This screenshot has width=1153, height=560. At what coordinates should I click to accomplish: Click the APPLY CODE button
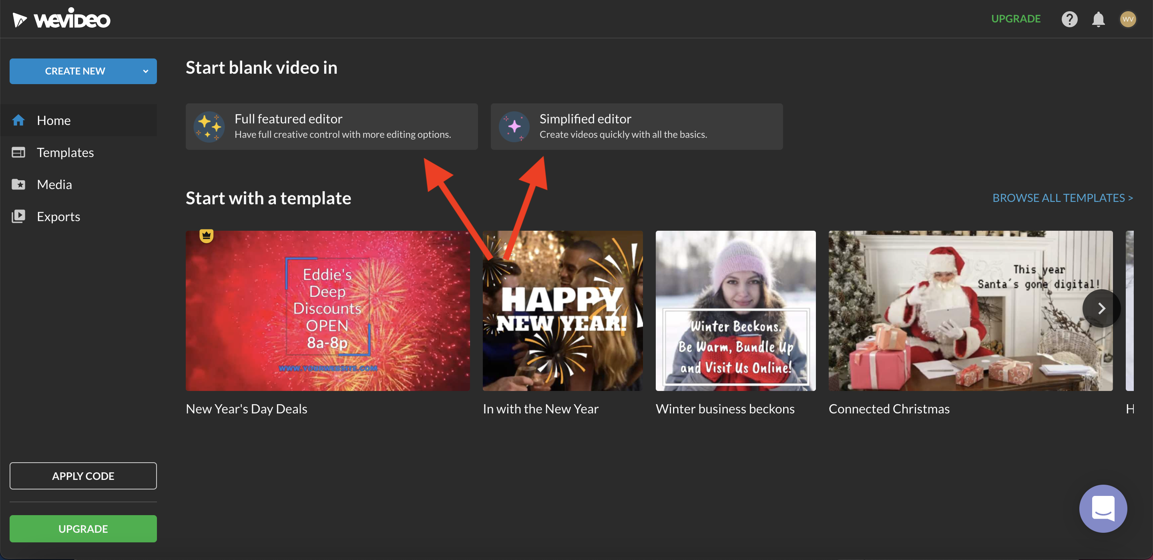tap(83, 476)
